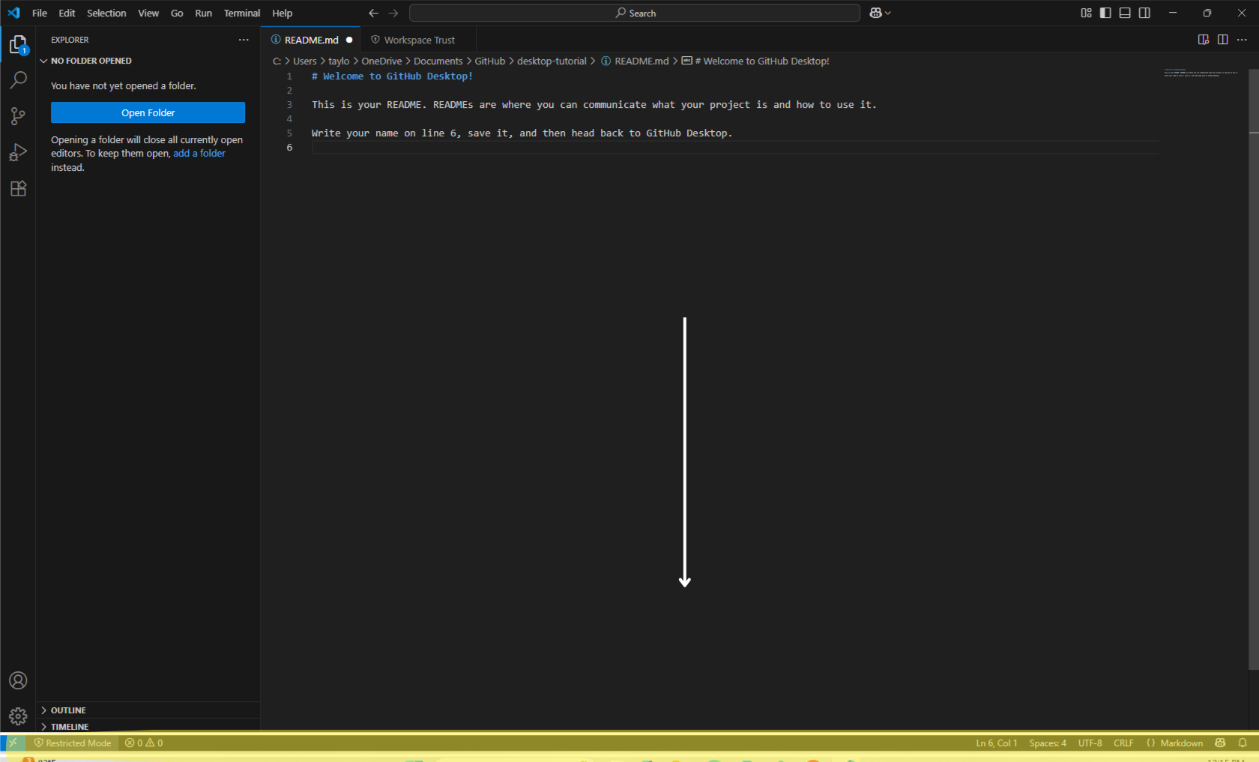Click Documents in breadcrumb path
1259x762 pixels.
point(438,61)
